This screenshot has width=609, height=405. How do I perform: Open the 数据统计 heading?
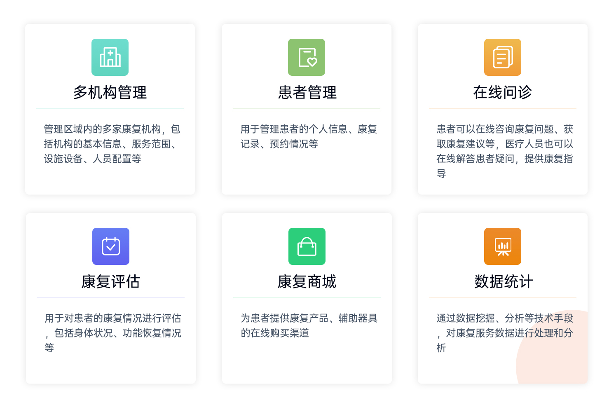504,281
